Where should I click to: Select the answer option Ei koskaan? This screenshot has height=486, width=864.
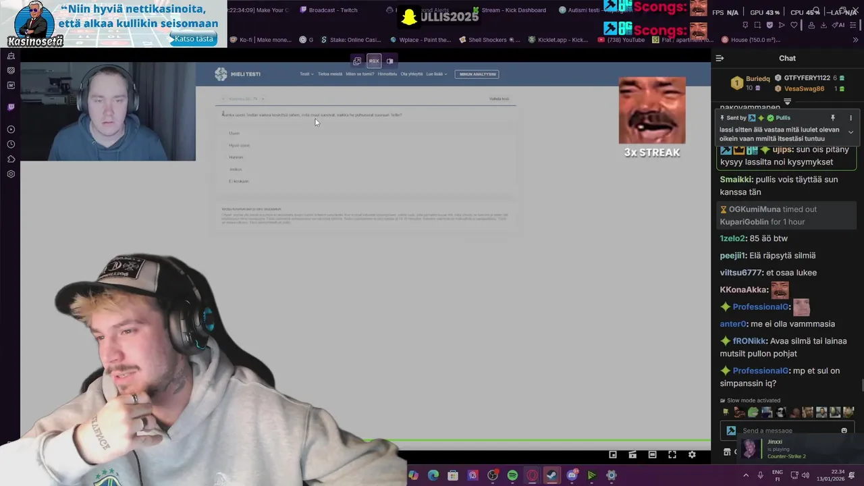pos(239,182)
